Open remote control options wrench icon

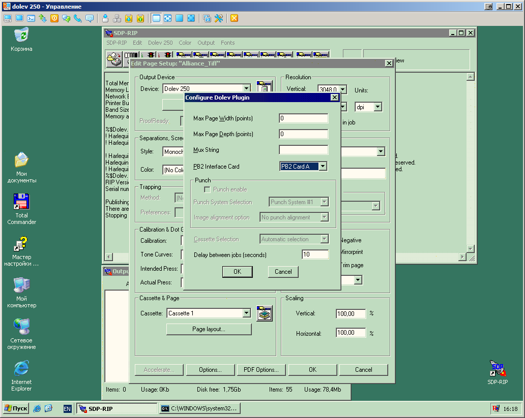219,18
